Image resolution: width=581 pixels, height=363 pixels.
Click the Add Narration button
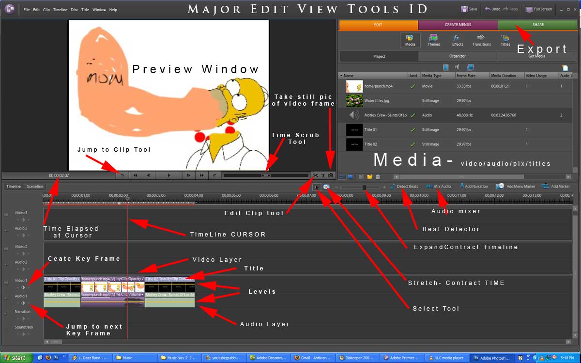point(474,187)
